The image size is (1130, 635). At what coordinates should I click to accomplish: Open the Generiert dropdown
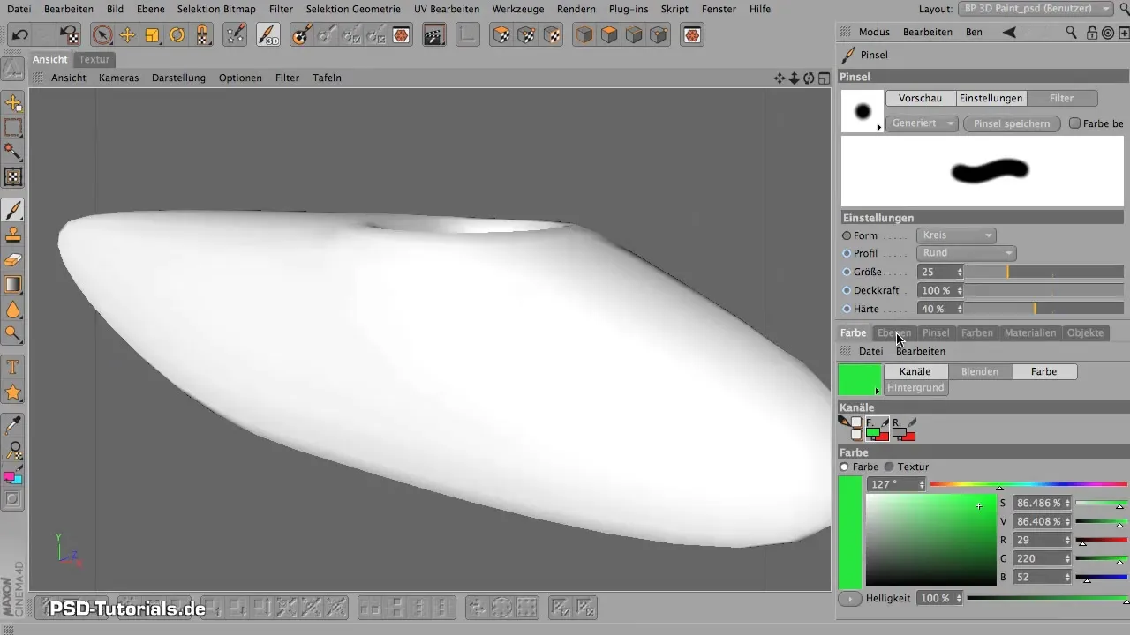(922, 123)
